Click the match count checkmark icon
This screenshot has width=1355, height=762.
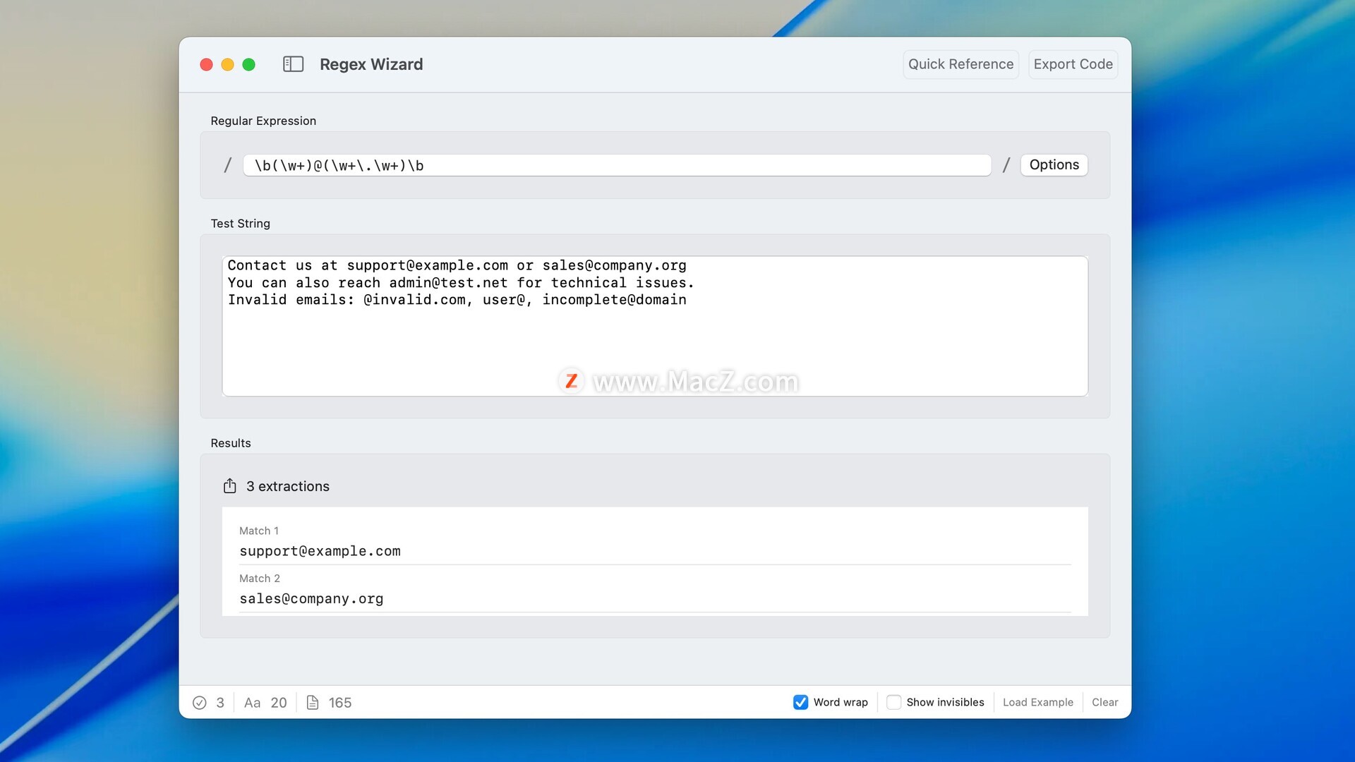pyautogui.click(x=200, y=703)
